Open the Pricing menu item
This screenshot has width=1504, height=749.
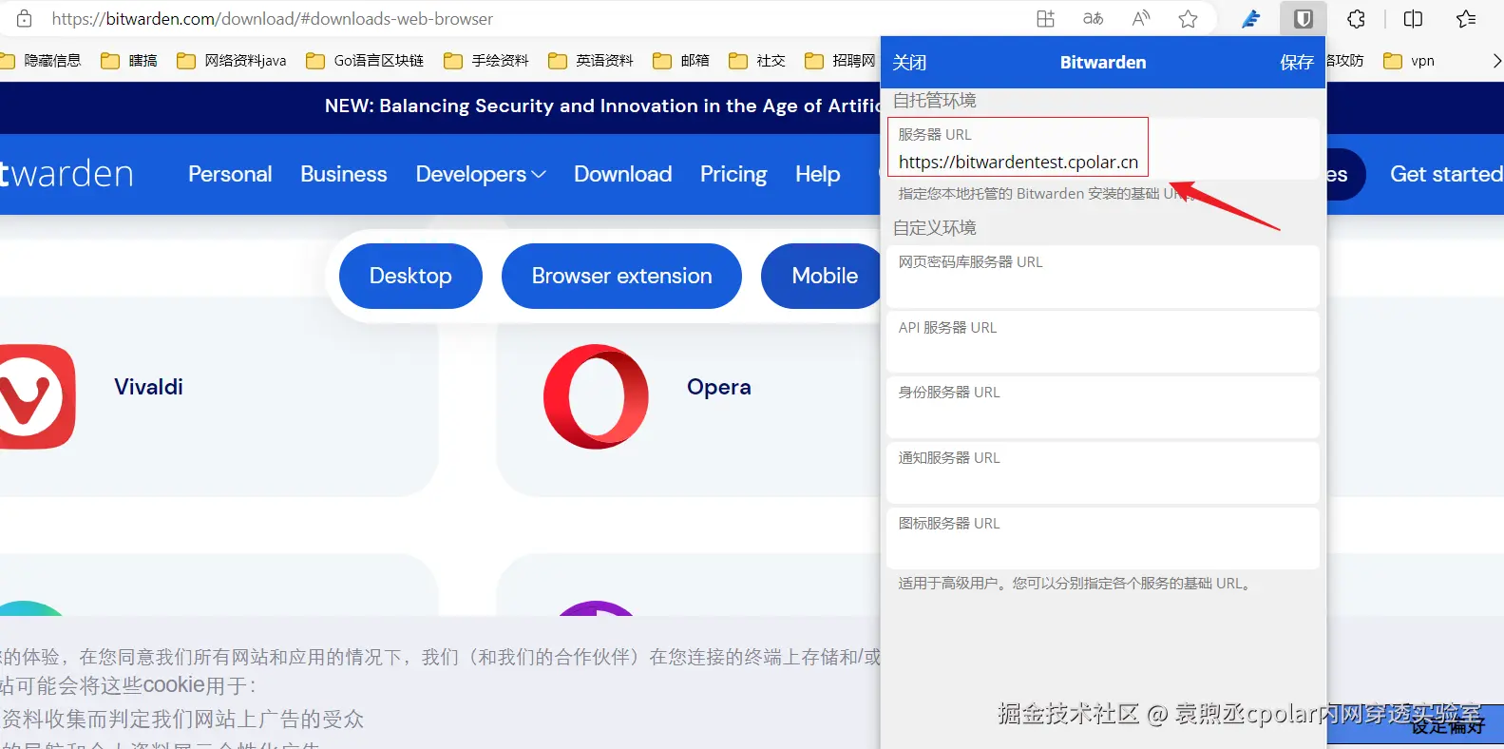733,174
